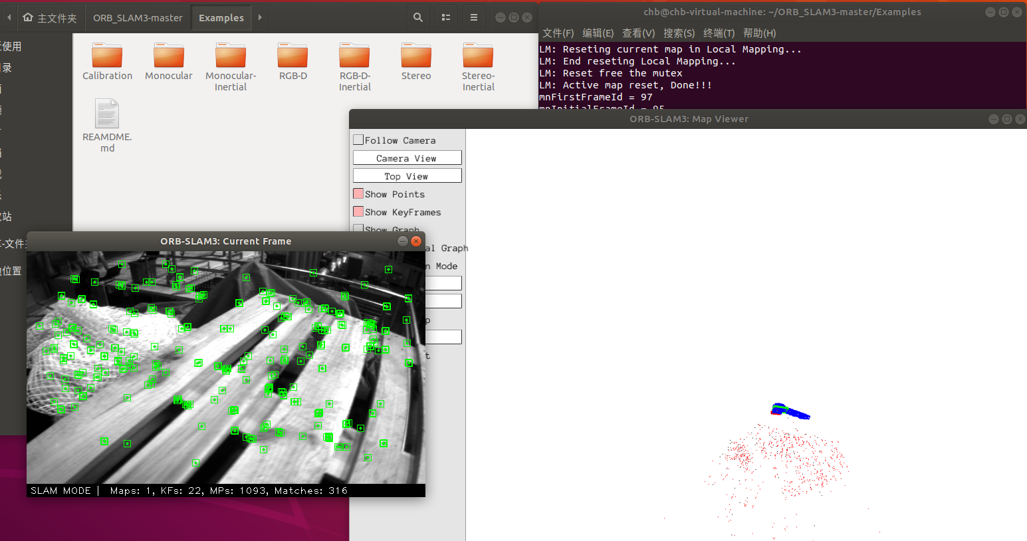Toggle the Show KeyFrames checkbox
The width and height of the screenshot is (1027, 541).
tap(358, 211)
